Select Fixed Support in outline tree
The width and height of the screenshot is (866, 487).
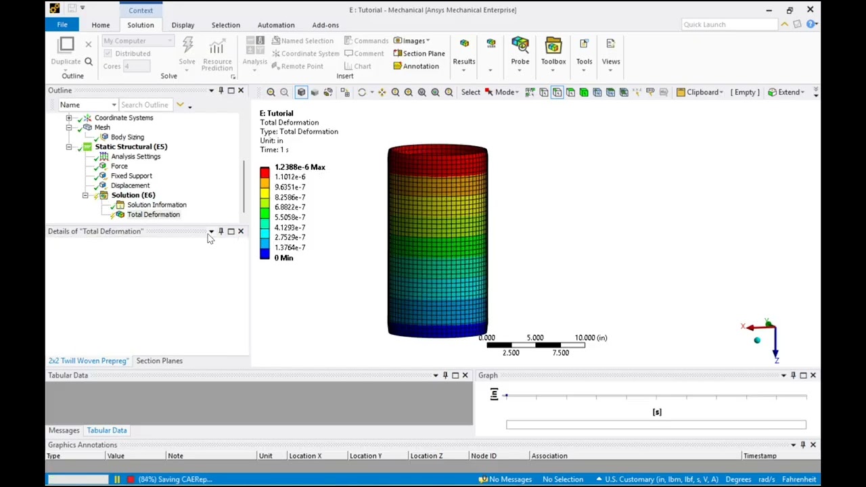131,176
